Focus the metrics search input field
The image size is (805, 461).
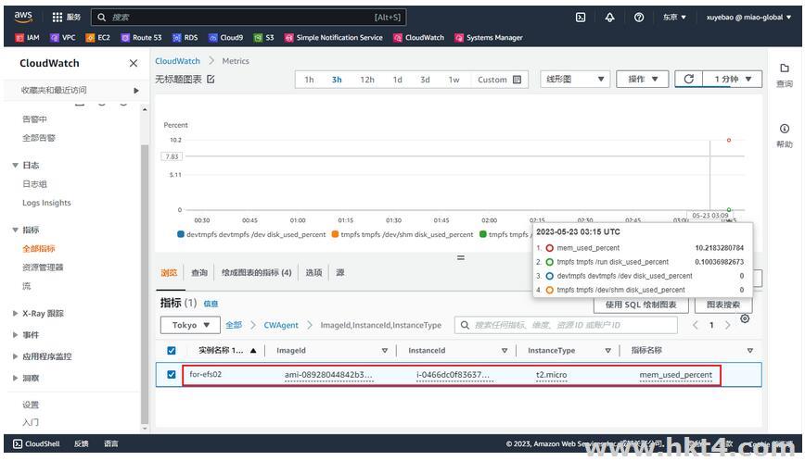[x=566, y=325]
